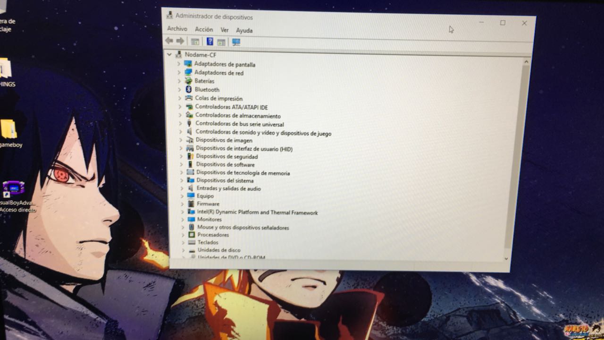Select Unidades de disco tree item
Viewport: 604px width, 340px height.
pyautogui.click(x=219, y=250)
